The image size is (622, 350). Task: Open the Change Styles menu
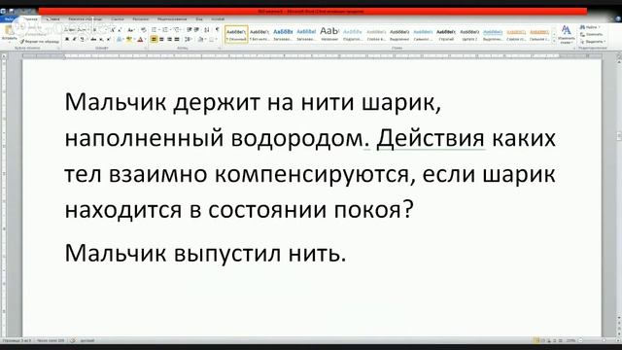click(567, 34)
